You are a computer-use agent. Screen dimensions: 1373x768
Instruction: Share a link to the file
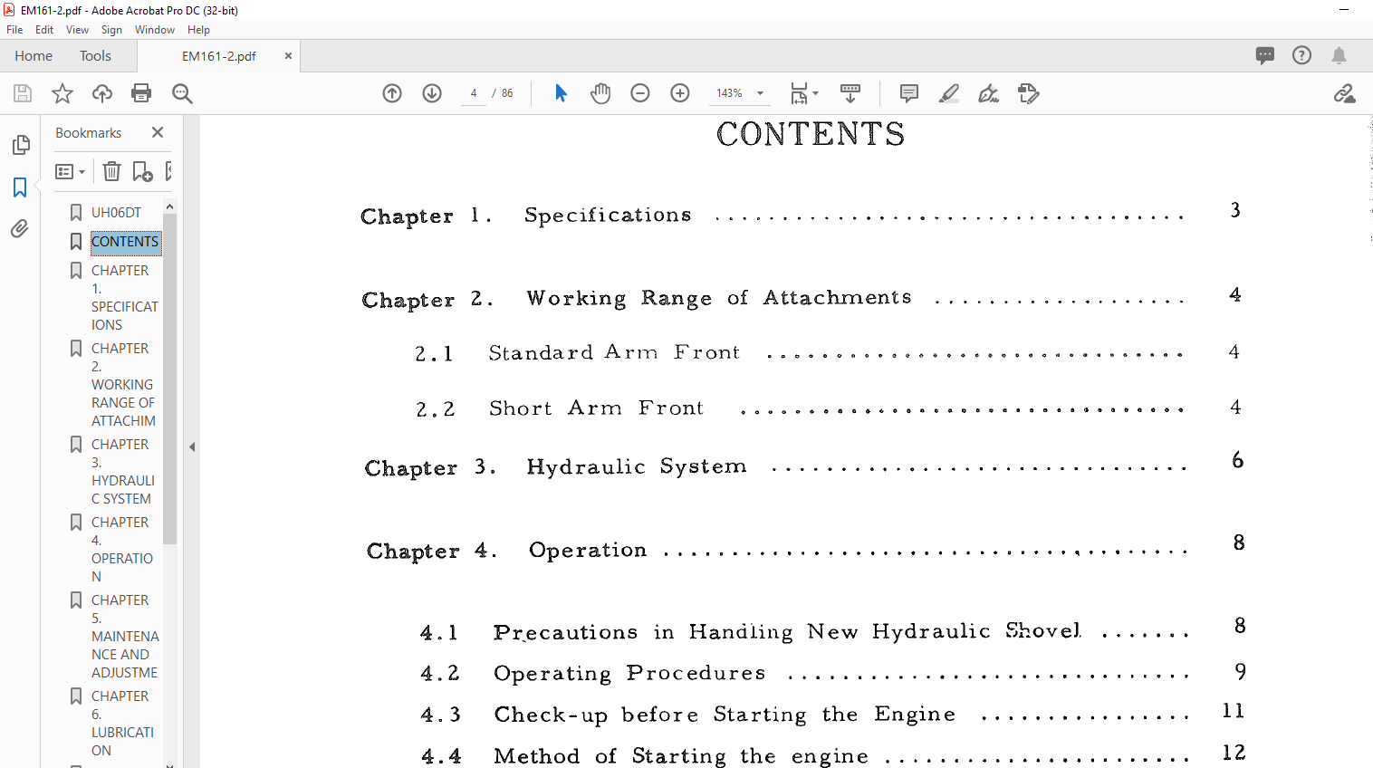1344,93
